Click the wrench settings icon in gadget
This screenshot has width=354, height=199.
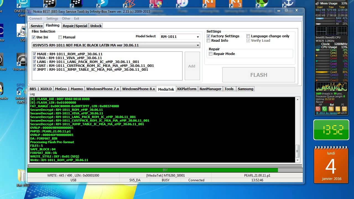pyautogui.click(x=345, y=109)
